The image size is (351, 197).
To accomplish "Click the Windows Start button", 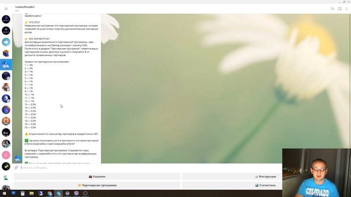I will [x=4, y=193].
